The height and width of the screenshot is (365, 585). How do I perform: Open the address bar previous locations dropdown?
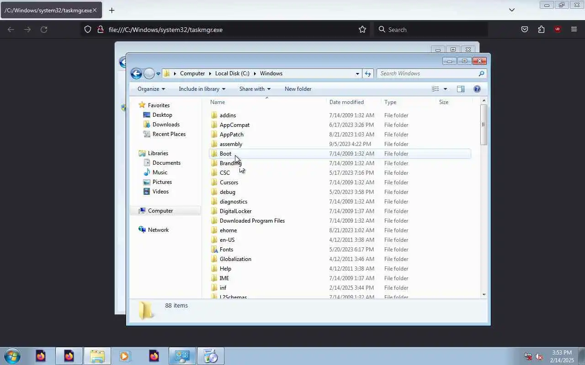click(357, 73)
